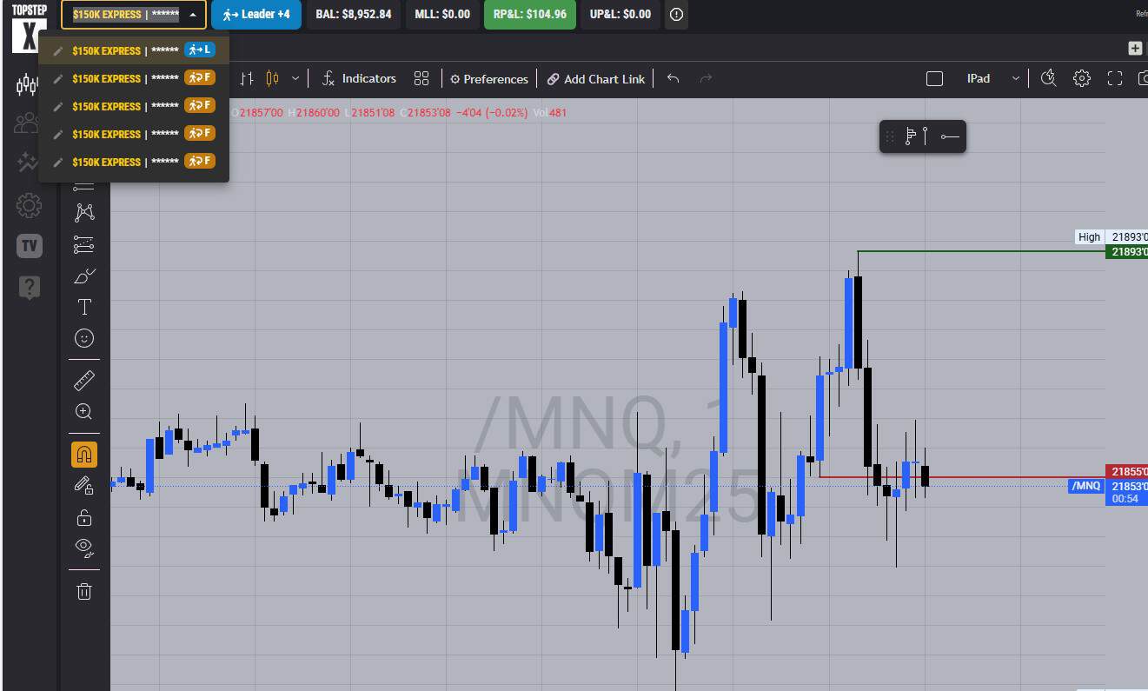
Task: Open the TV TradingView sidebar icon
Action: tap(29, 246)
